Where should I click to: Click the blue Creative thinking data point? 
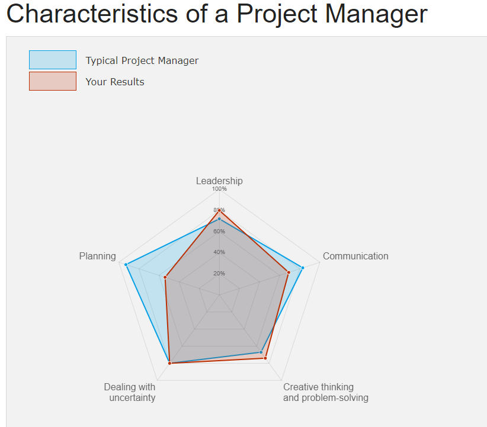261,352
